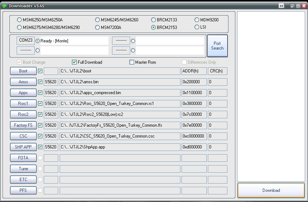This screenshot has height=202, width=308.
Task: Check the FOTA row checkbox
Action: point(40,158)
